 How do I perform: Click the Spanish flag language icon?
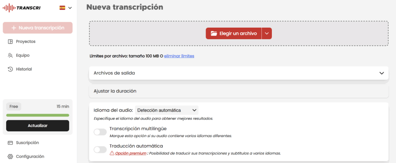(x=62, y=8)
